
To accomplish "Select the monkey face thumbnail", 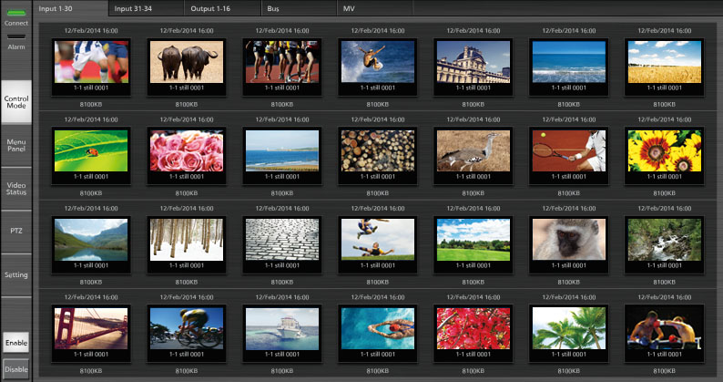I will tap(568, 240).
